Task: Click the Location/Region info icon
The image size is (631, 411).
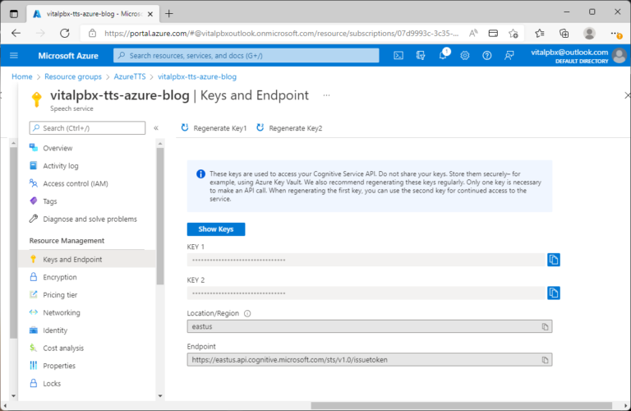Action: [247, 313]
